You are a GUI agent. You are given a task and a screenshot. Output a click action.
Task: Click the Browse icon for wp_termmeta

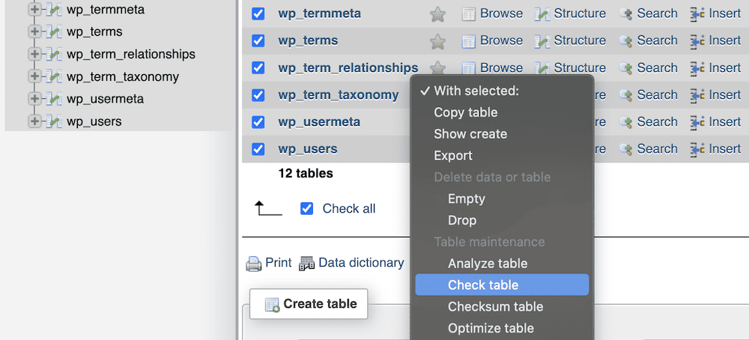[x=469, y=13]
